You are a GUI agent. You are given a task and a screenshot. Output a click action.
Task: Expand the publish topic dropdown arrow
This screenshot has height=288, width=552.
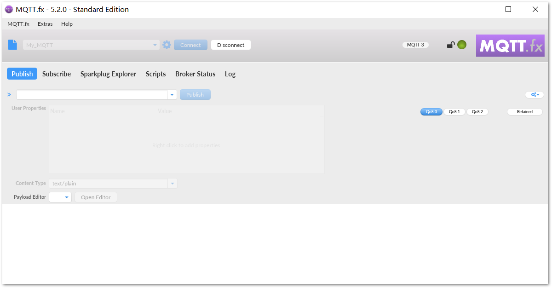click(172, 95)
